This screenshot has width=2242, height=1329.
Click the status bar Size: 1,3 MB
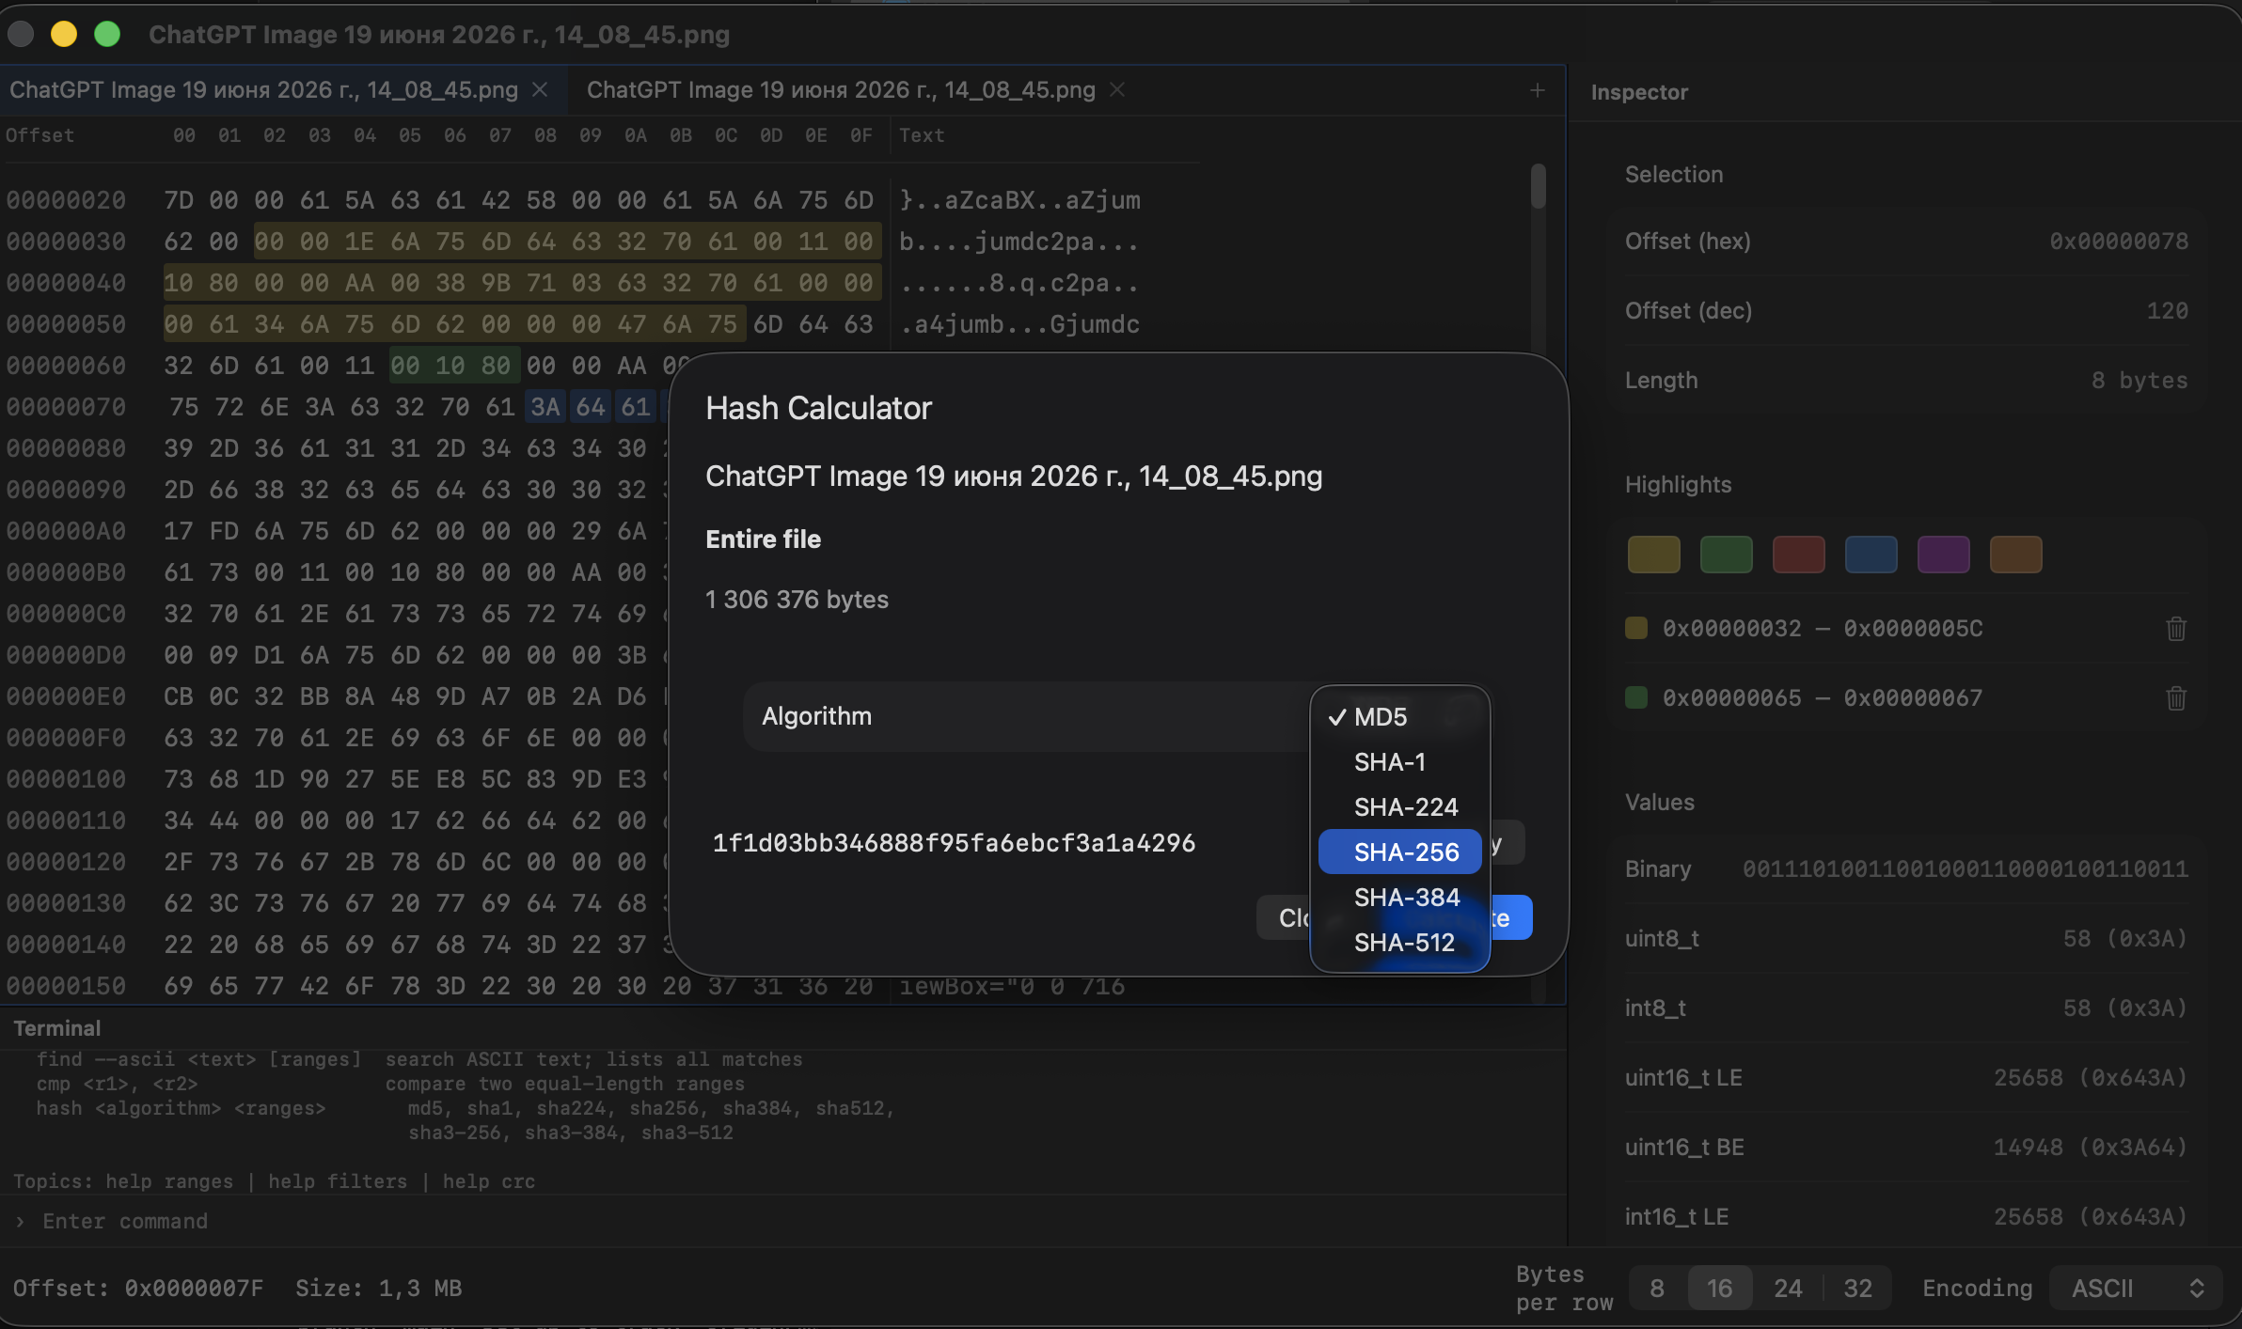(378, 1288)
